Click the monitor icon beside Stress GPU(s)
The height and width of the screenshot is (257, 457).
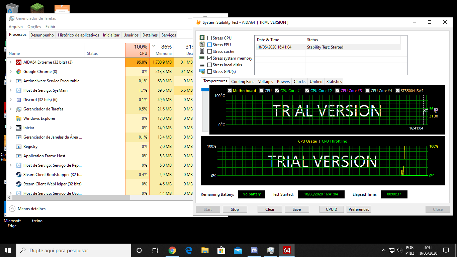(x=202, y=71)
